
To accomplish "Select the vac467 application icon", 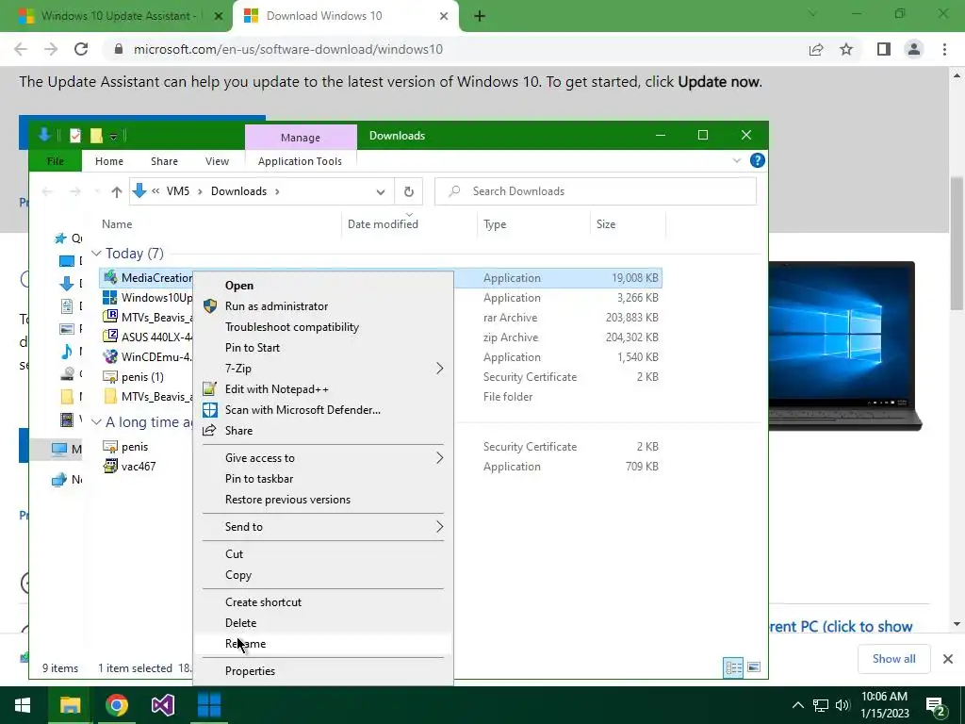I will coord(110,467).
